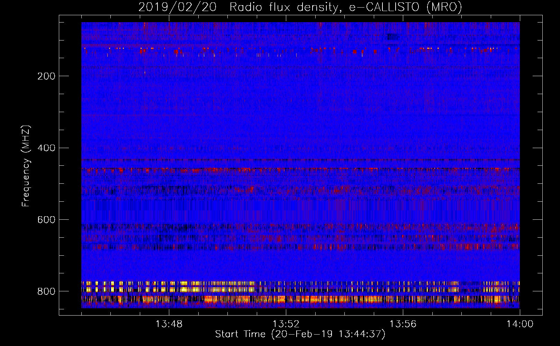
Task: Select the 800 frequency tick label
Action: pos(46,292)
